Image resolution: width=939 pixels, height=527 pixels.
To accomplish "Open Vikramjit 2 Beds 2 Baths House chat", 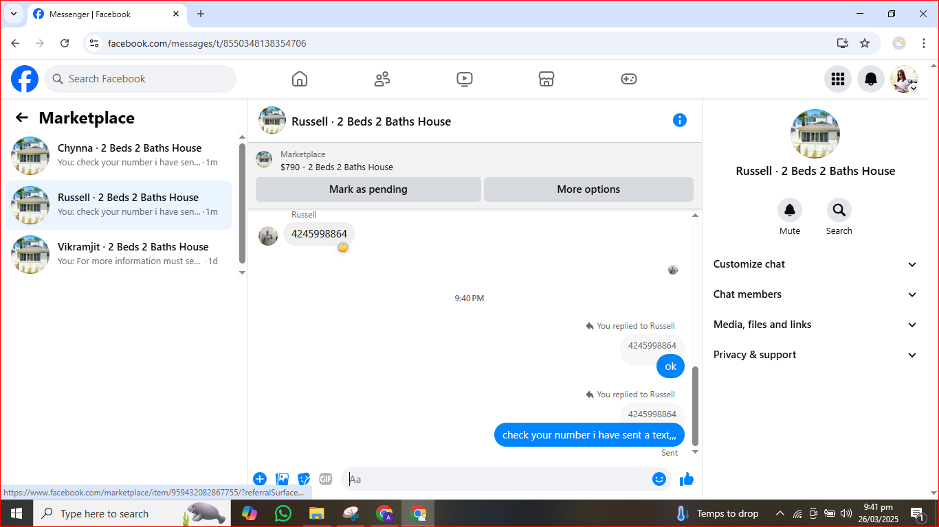I will click(x=119, y=255).
